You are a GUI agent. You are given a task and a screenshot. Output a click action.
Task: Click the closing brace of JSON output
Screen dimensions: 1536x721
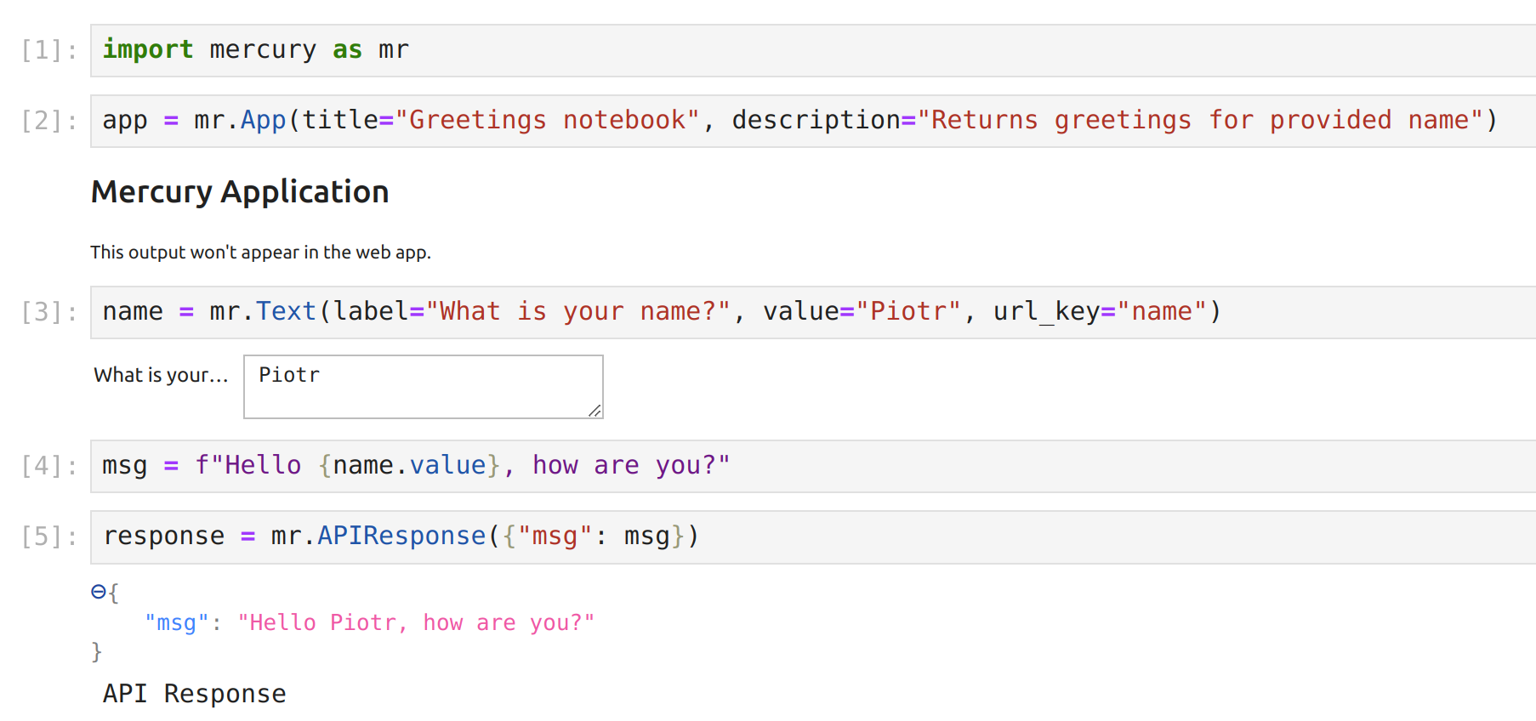click(96, 652)
